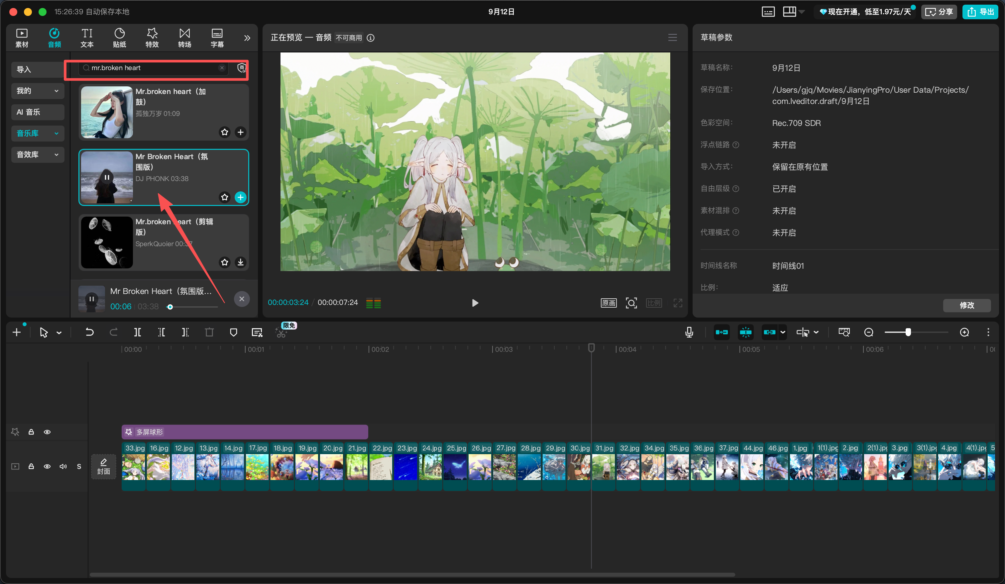
Task: Toggle the preview axis
Action: pos(803,332)
